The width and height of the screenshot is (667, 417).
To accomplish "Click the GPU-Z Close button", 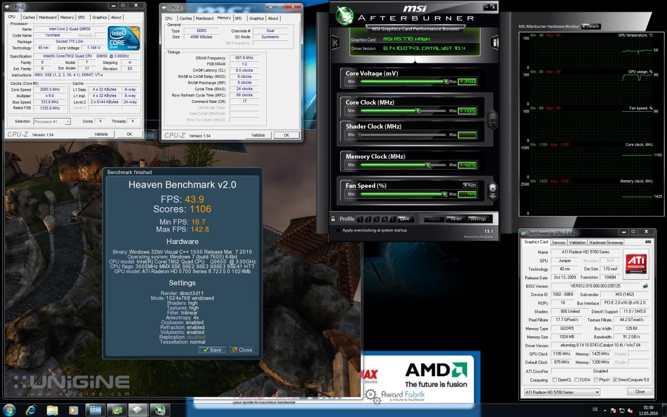I will point(640,392).
